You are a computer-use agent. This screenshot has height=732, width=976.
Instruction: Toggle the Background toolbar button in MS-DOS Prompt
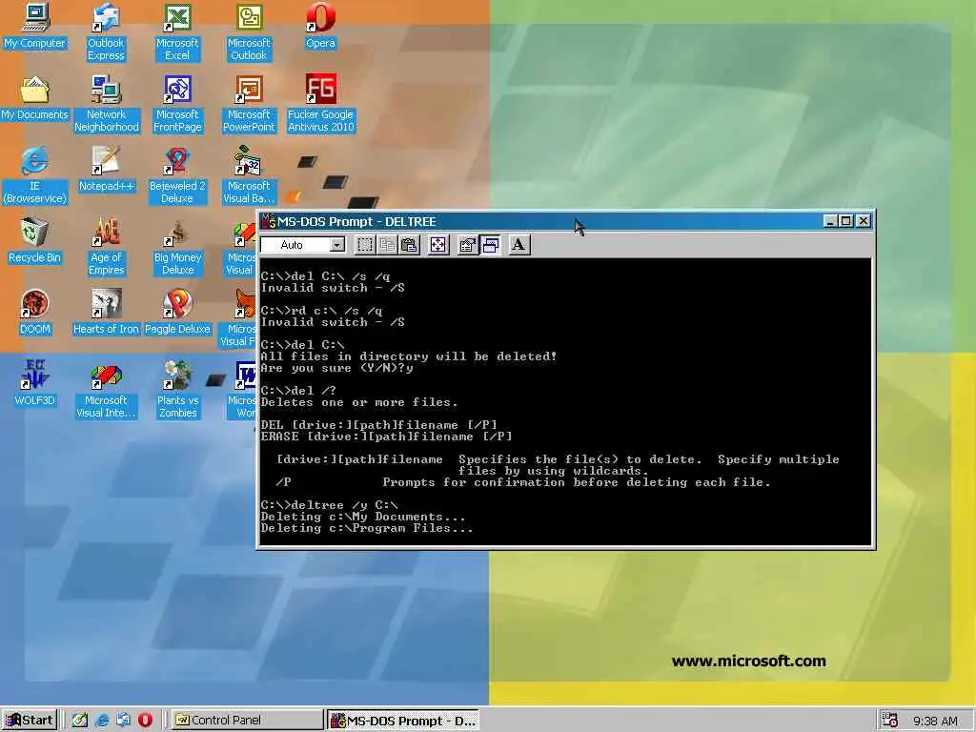490,245
